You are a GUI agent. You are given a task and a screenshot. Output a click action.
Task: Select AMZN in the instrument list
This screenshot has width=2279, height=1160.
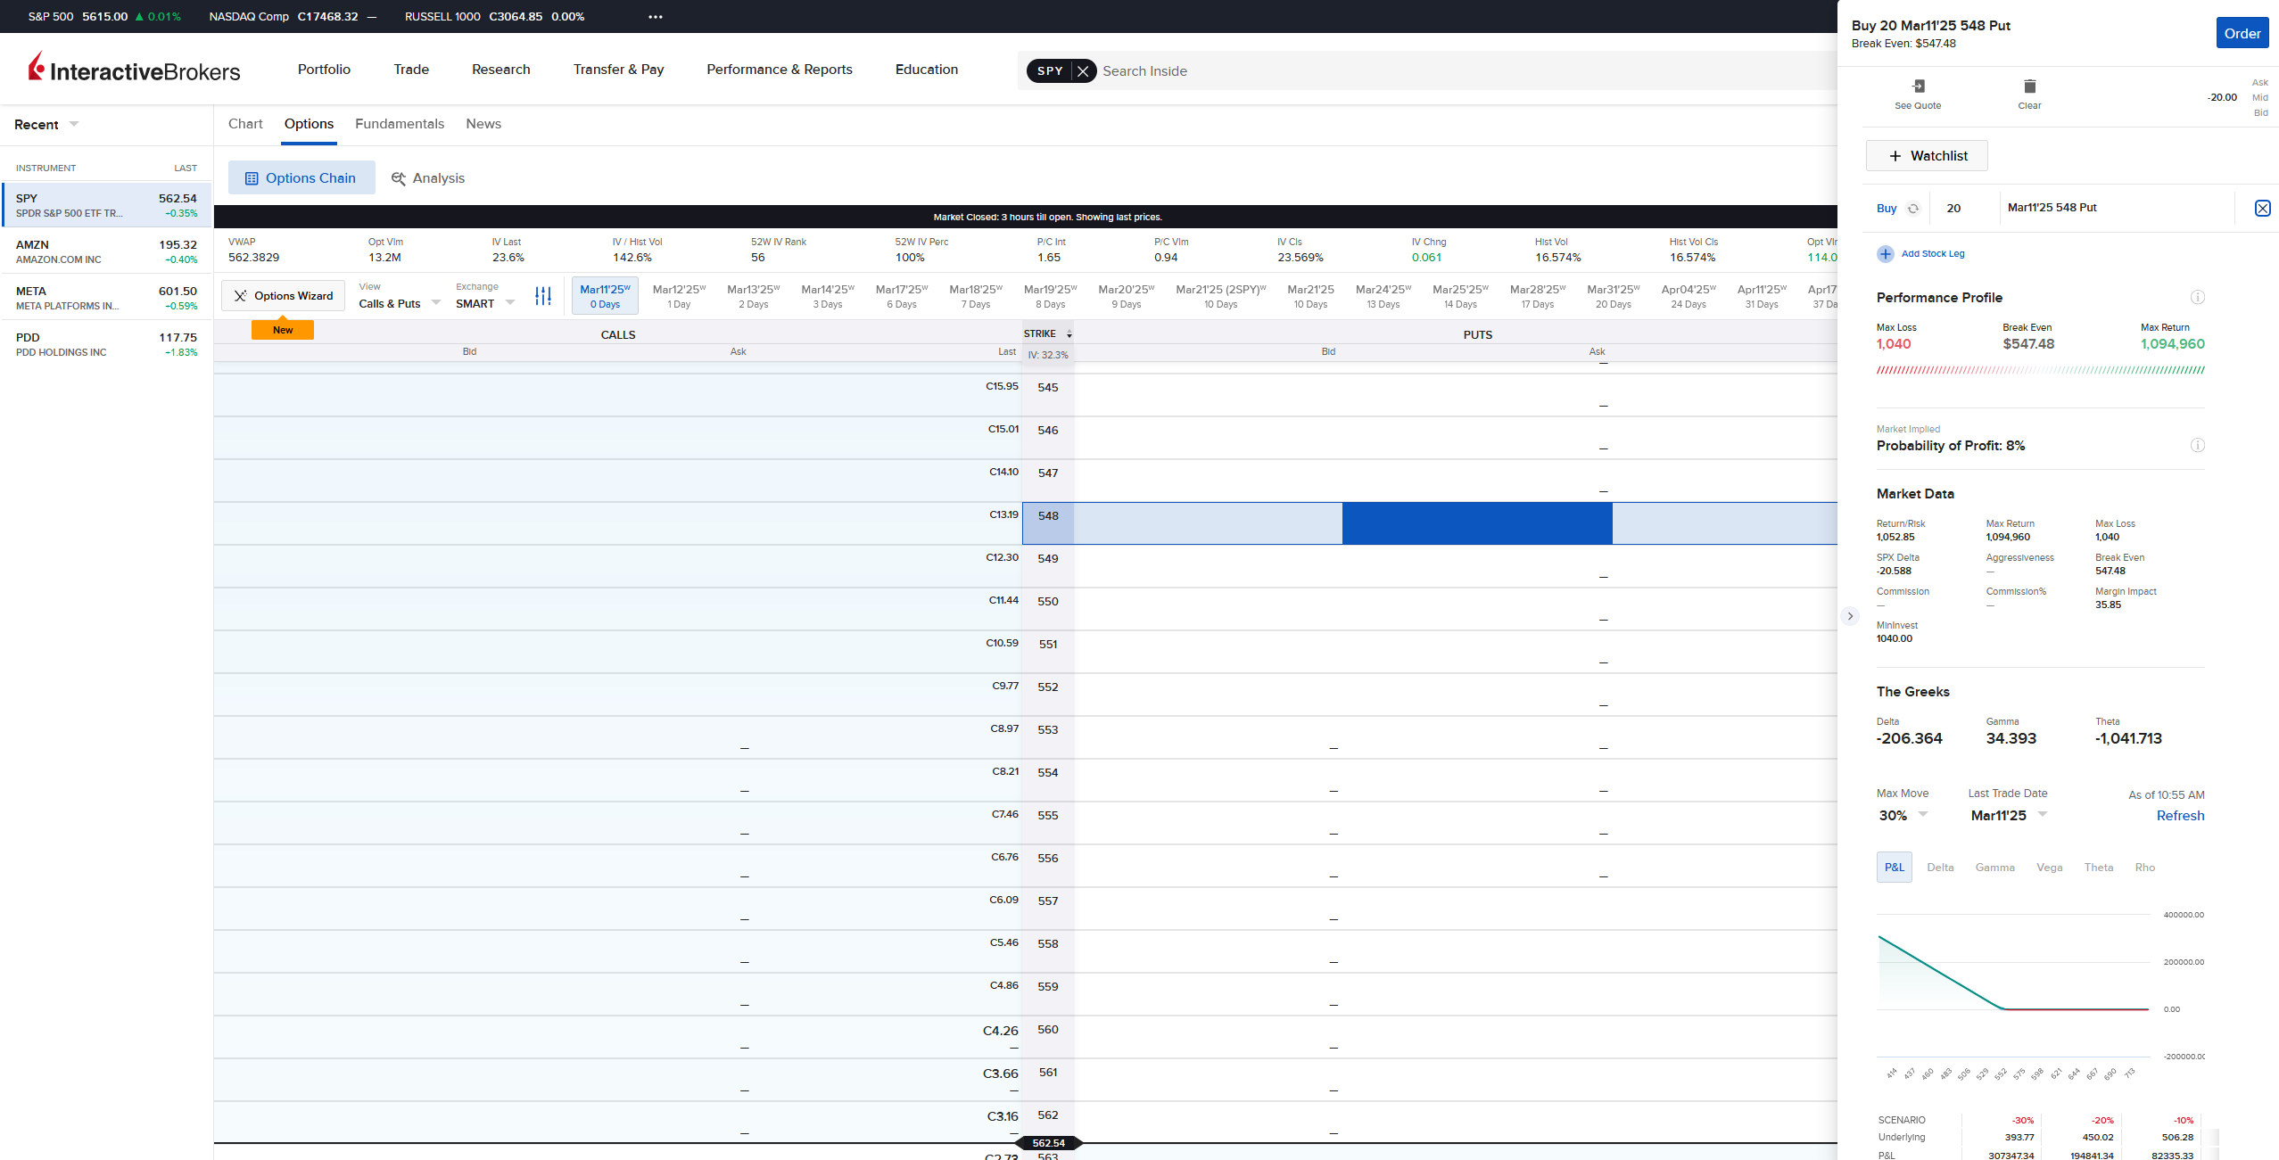click(x=106, y=251)
